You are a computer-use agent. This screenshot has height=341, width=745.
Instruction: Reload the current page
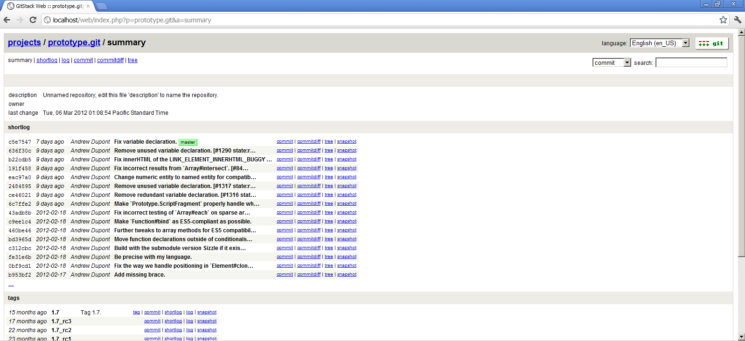coord(33,20)
